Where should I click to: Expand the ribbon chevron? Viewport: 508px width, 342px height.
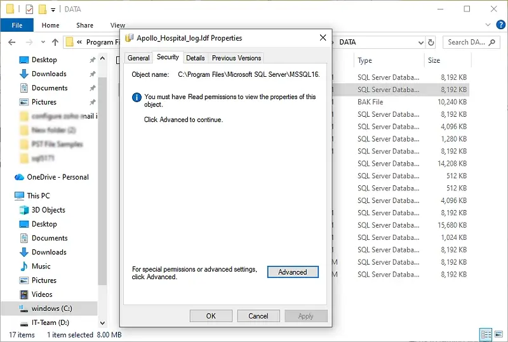488,25
